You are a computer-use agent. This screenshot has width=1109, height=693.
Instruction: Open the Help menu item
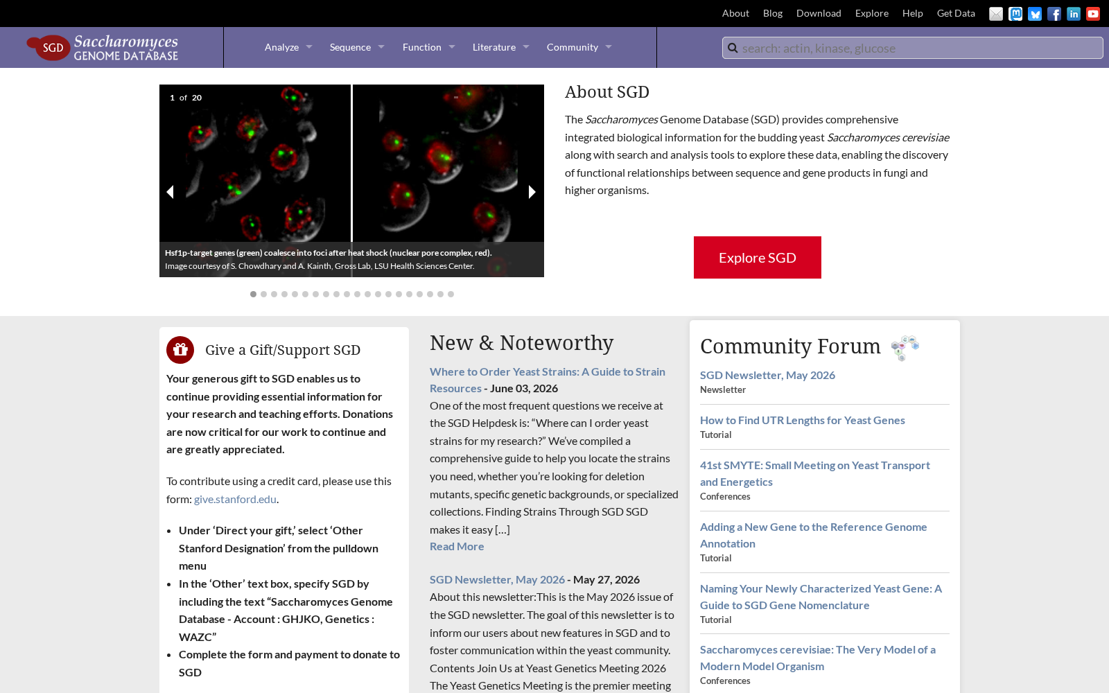[913, 13]
